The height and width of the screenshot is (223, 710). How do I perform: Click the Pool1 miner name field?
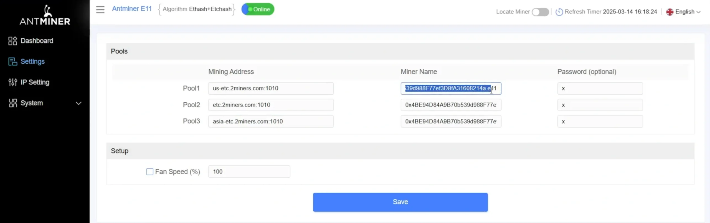451,89
